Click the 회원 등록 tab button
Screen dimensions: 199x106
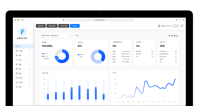(x=41, y=26)
